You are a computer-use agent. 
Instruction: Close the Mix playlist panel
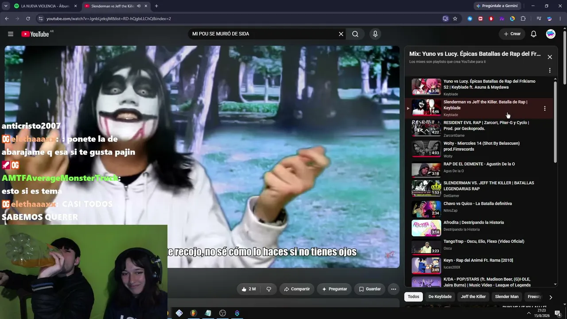(550, 57)
